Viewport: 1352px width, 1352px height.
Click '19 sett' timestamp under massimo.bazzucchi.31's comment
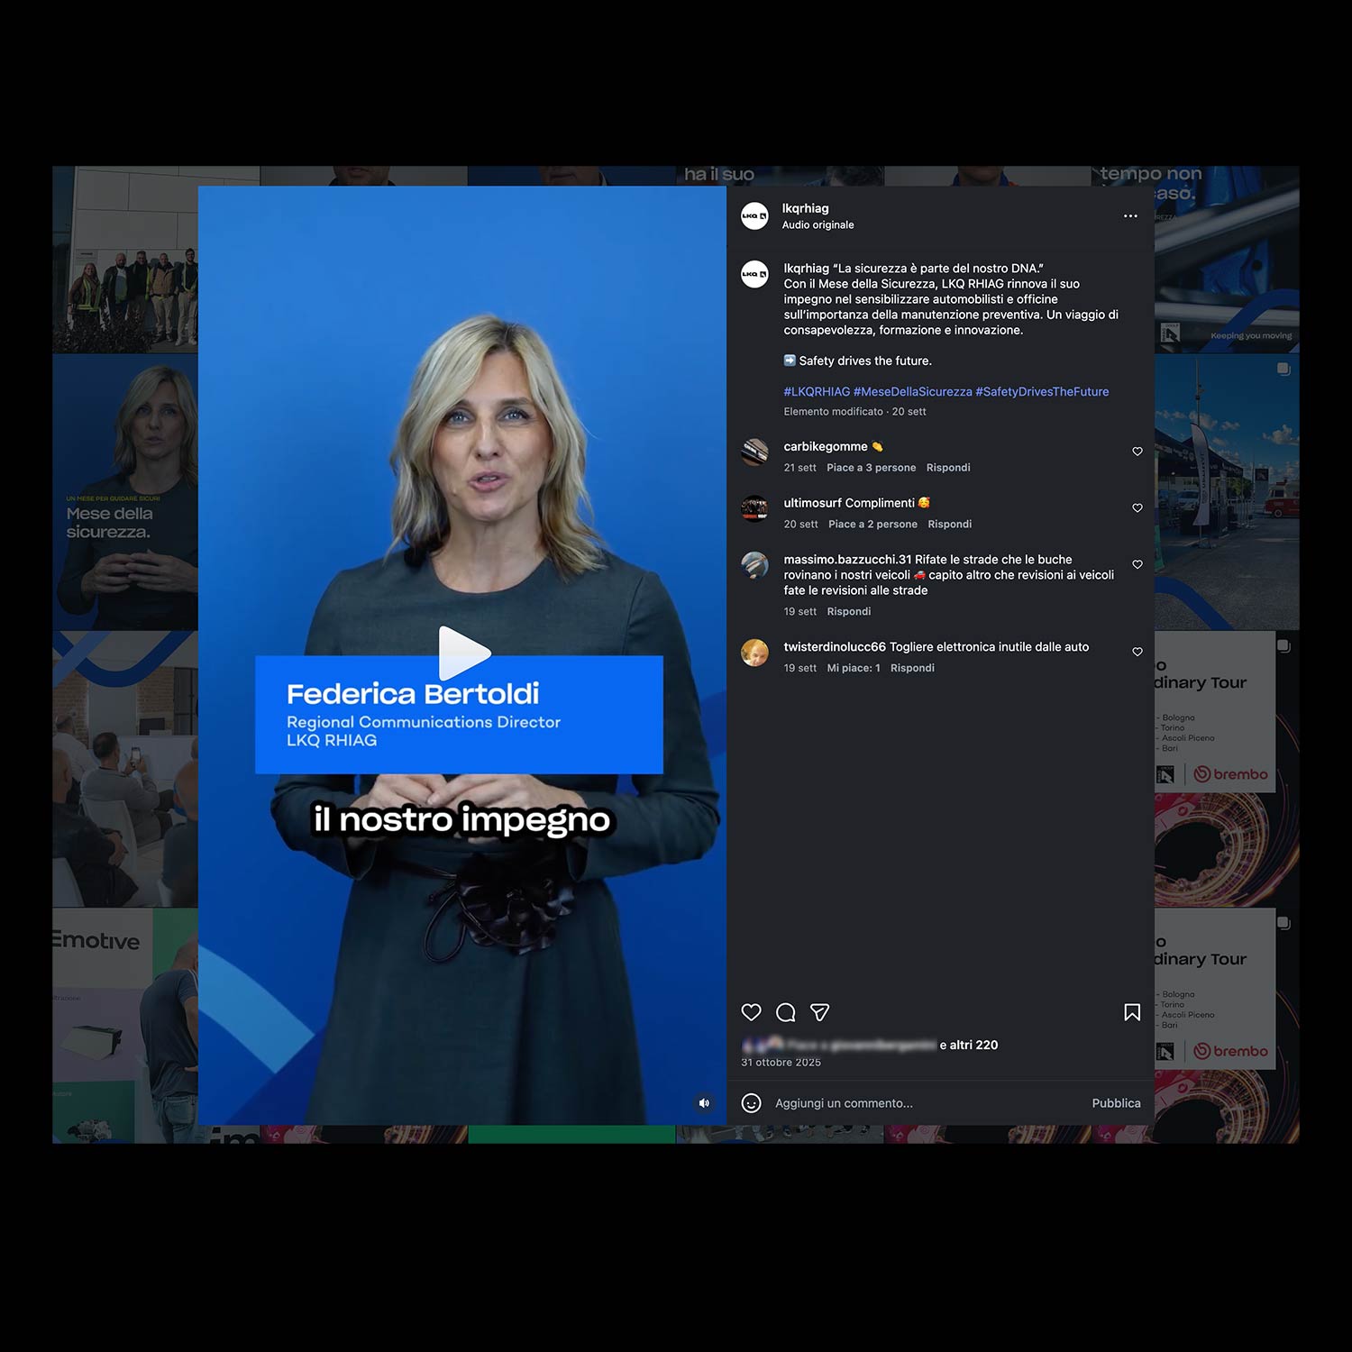800,612
